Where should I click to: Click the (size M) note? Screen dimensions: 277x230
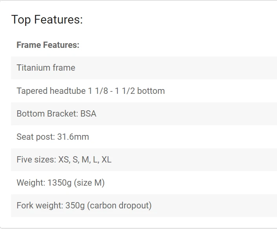[90, 183]
